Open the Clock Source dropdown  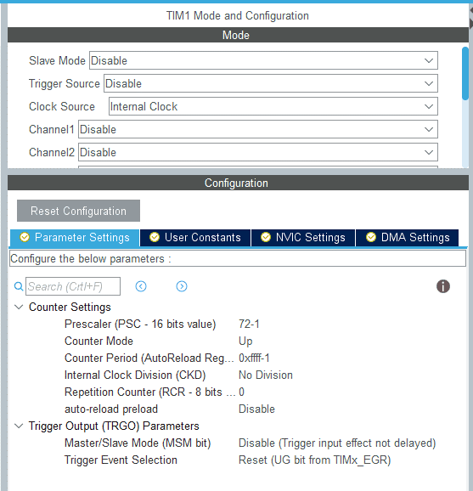[x=273, y=106]
